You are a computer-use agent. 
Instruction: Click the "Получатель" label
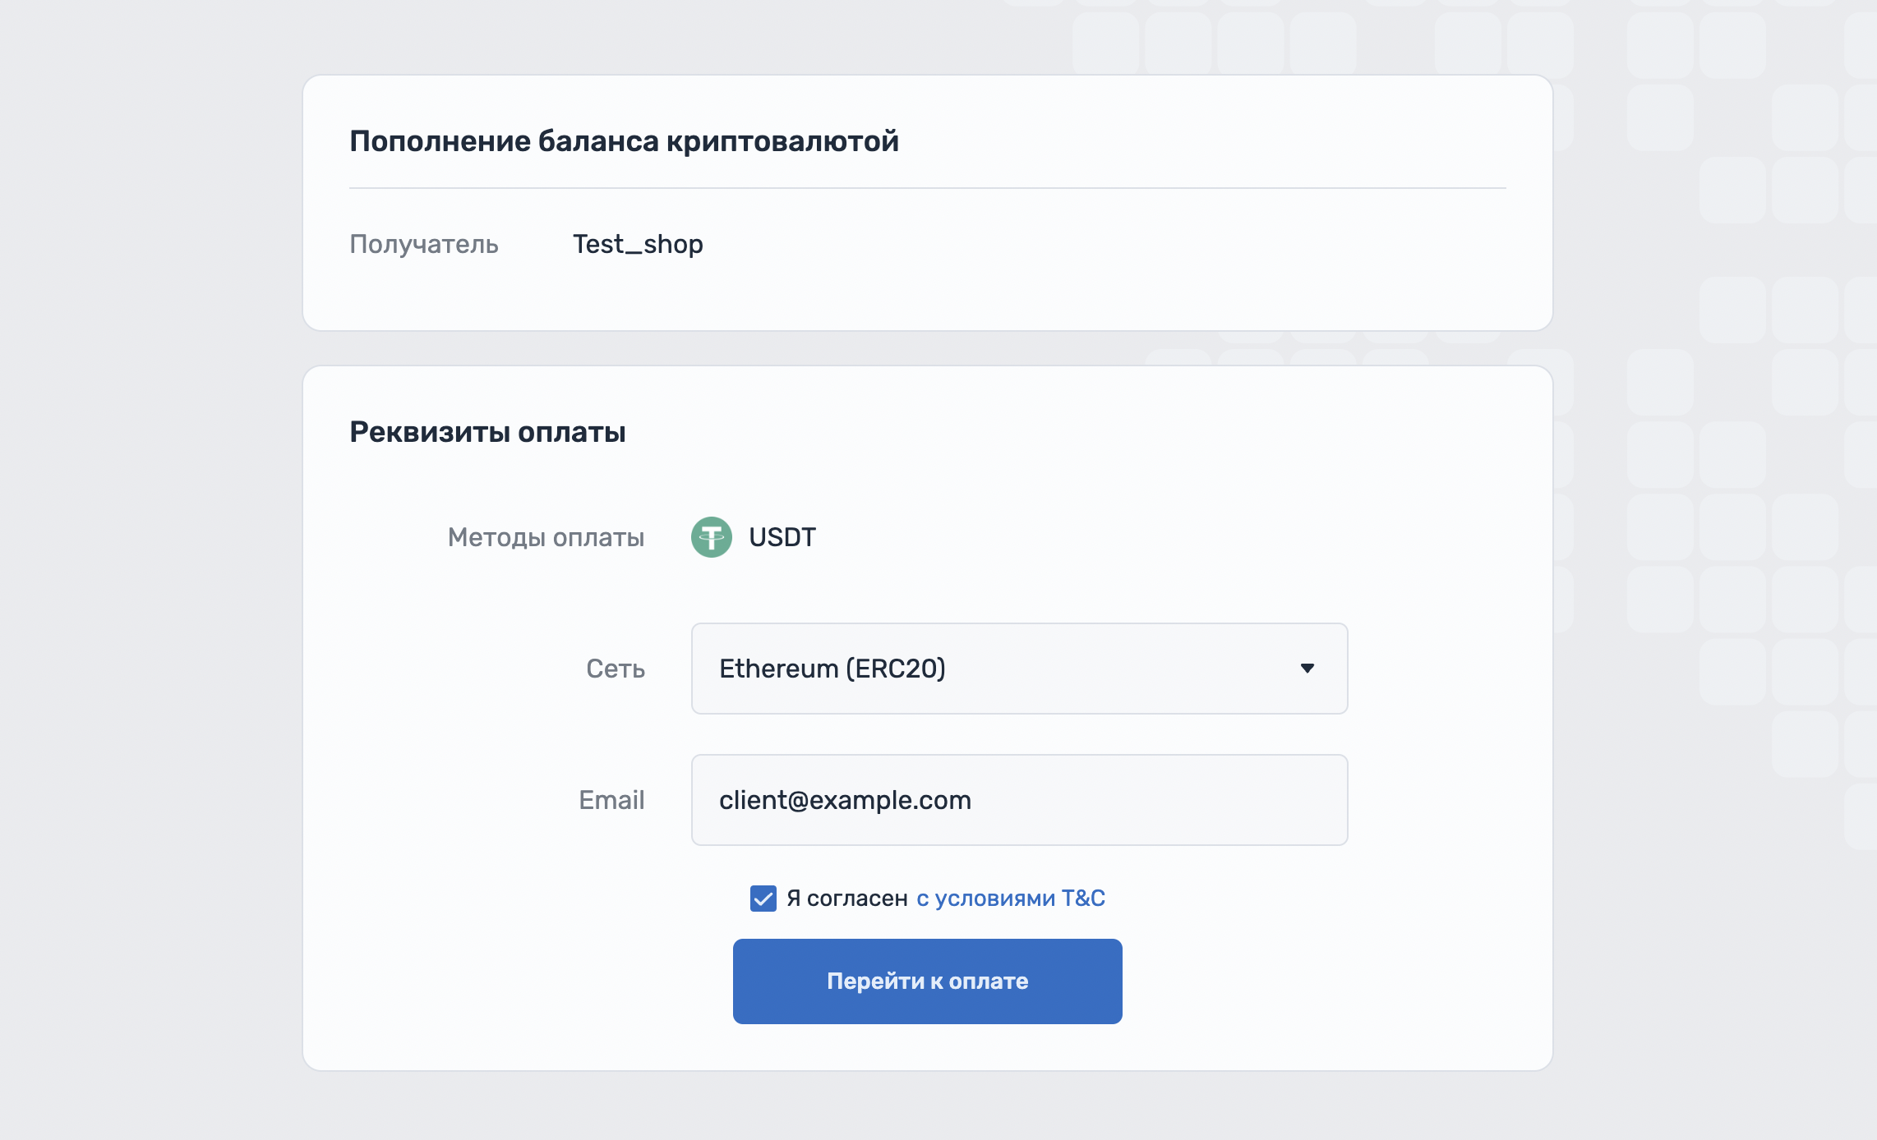pos(423,244)
